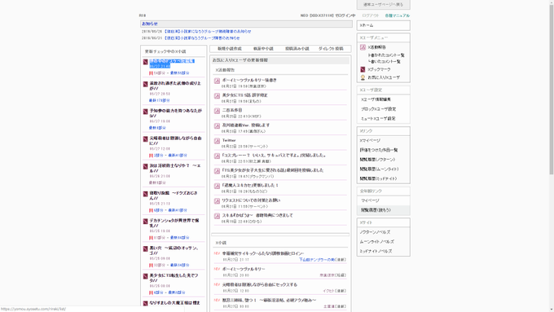Viewport: 554px width, 312px height.
Task: Visit ノクターンノベルズ site link
Action: coord(375,232)
